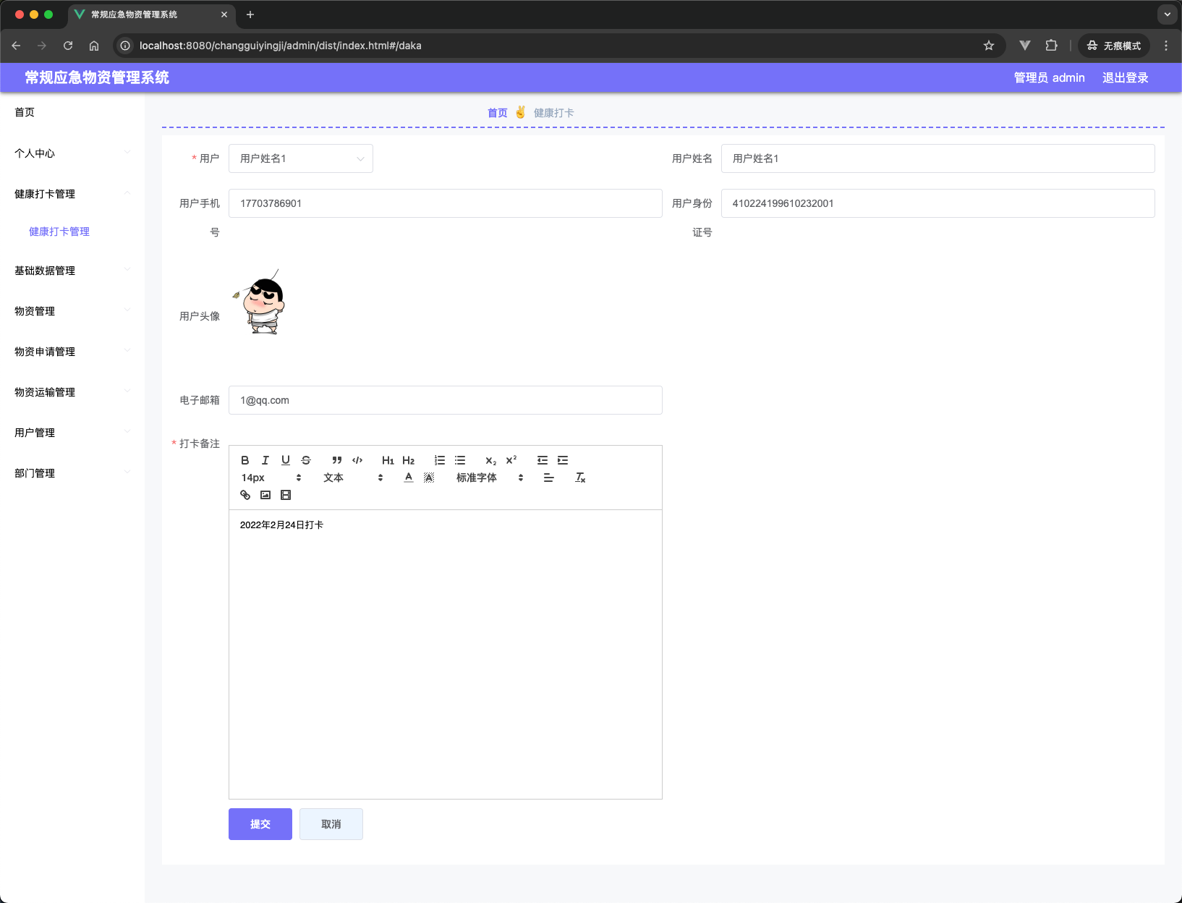
Task: Open the browser three-dot menu
Action: pyautogui.click(x=1166, y=46)
